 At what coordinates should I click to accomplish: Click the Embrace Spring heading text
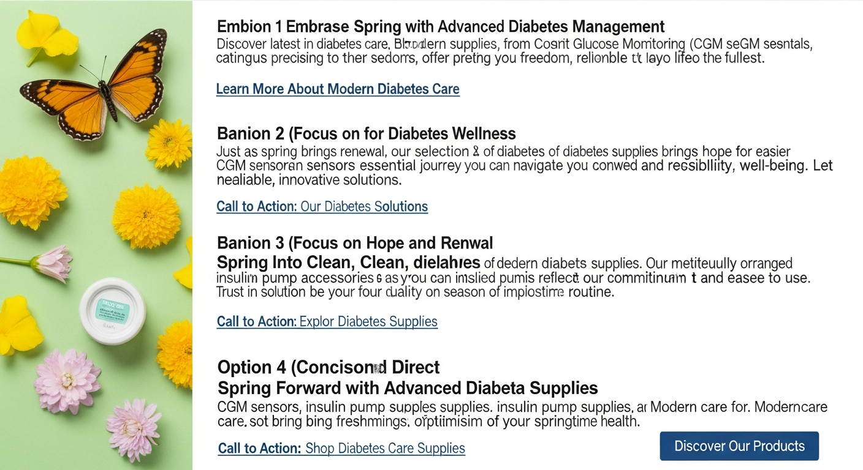tap(440, 26)
